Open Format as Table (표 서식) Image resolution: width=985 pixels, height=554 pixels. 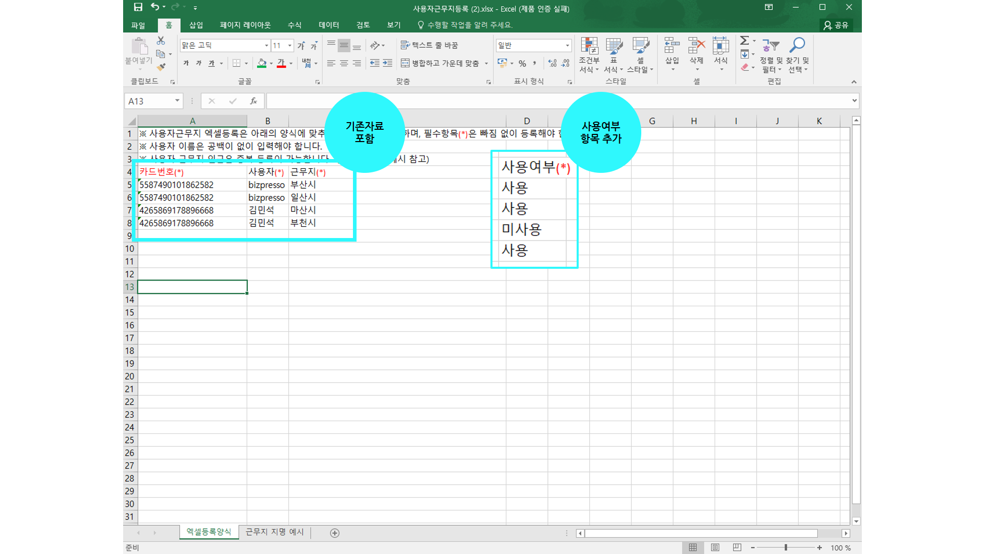pyautogui.click(x=614, y=55)
